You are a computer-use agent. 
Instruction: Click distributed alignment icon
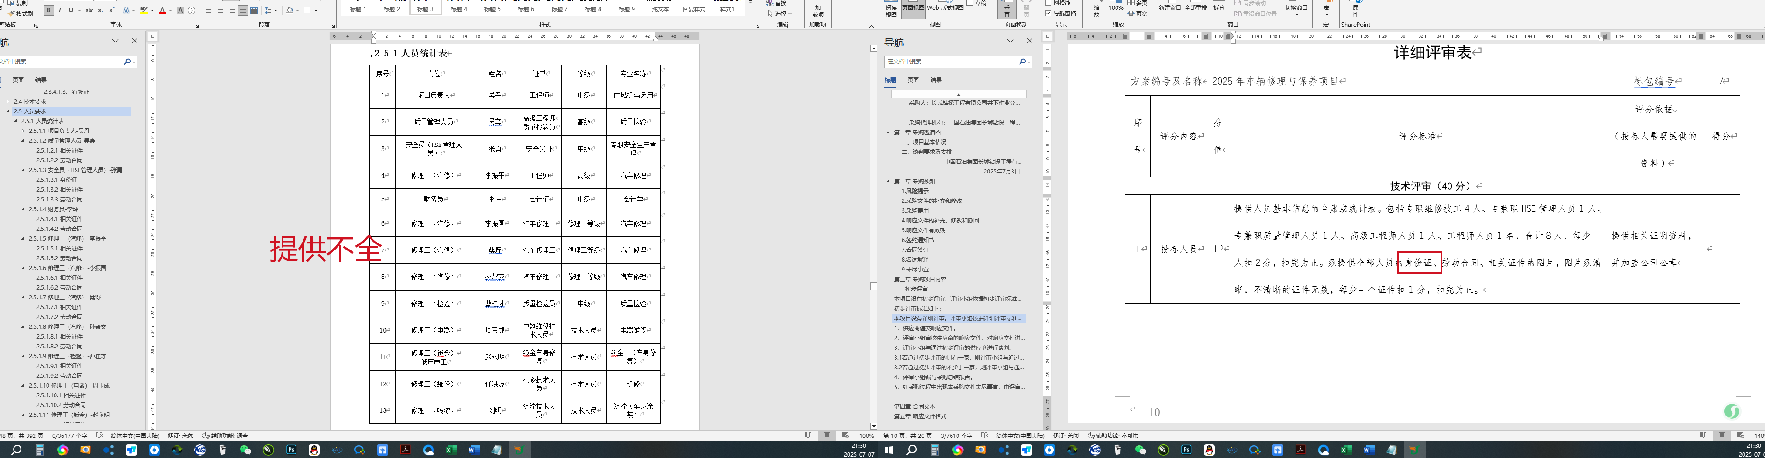click(x=254, y=10)
